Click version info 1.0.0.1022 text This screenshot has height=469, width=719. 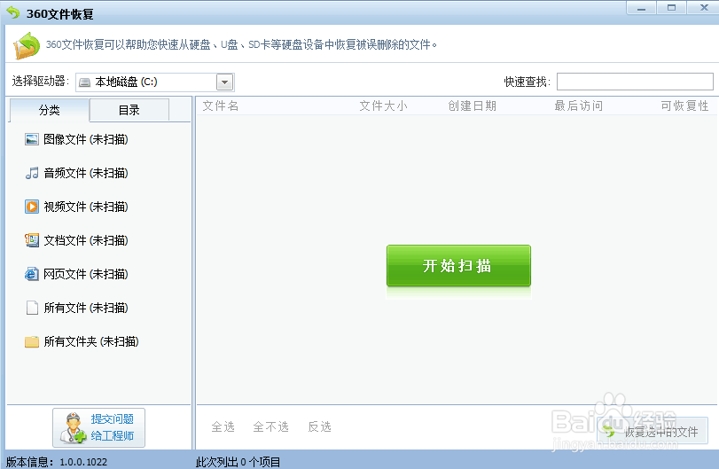point(57,462)
